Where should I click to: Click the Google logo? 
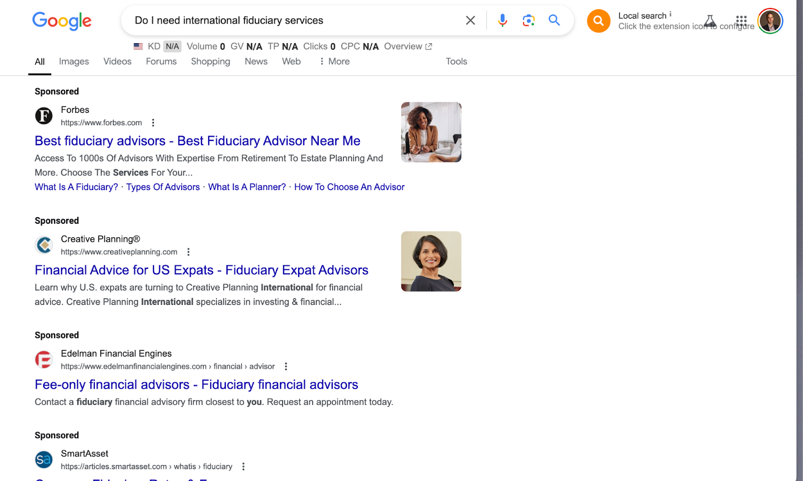pyautogui.click(x=62, y=21)
